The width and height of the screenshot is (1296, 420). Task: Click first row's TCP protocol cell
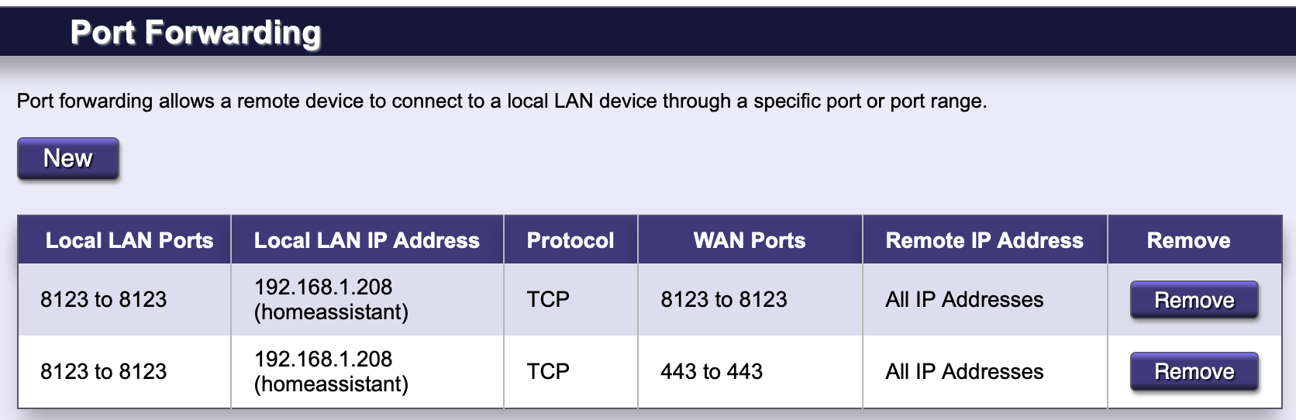(570, 299)
